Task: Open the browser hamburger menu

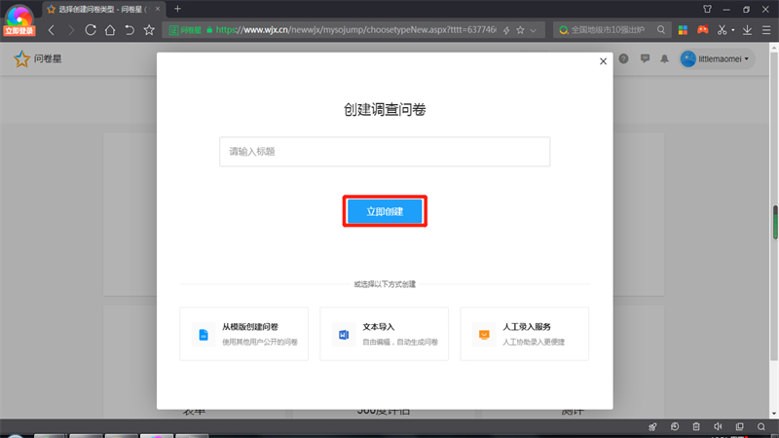Action: click(766, 30)
